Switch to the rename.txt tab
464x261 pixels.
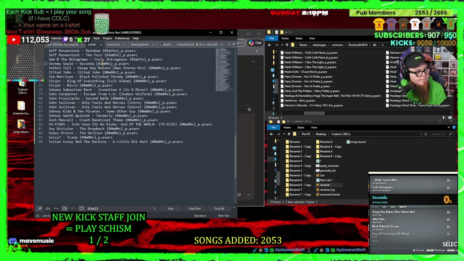(x=113, y=45)
